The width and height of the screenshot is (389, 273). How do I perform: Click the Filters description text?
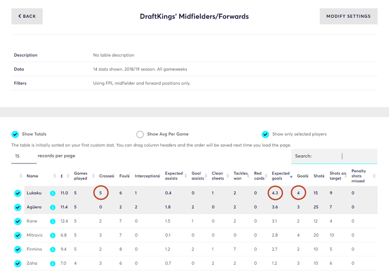pos(141,83)
